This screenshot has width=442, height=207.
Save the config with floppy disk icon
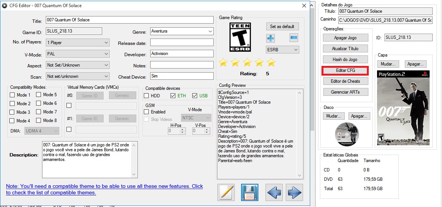click(250, 192)
